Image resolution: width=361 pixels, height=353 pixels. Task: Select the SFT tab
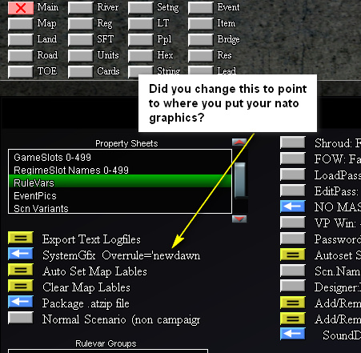point(81,40)
